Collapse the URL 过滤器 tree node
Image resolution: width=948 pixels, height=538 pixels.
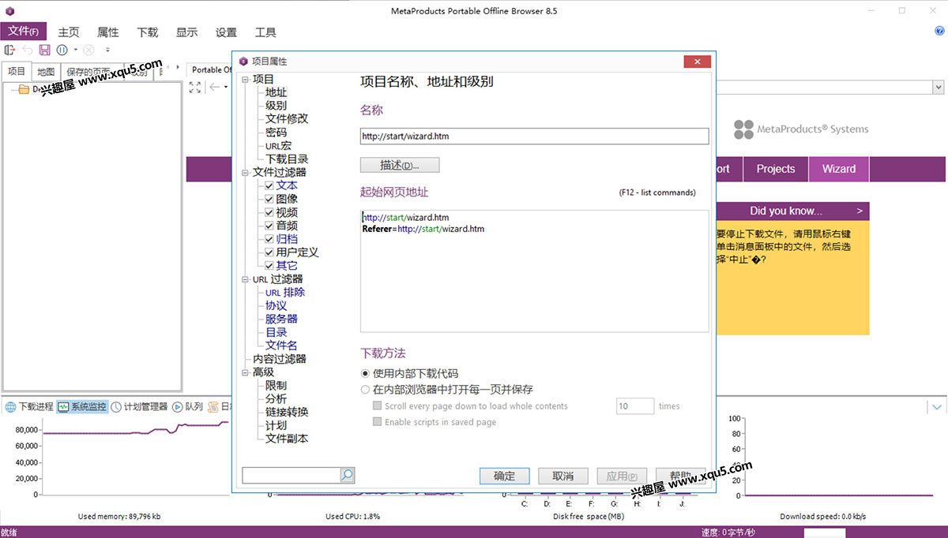246,278
